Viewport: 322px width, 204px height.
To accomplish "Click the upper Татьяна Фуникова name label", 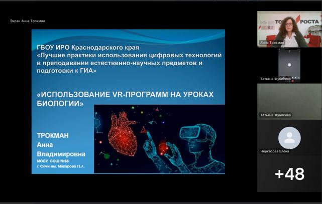I will pos(275,79).
